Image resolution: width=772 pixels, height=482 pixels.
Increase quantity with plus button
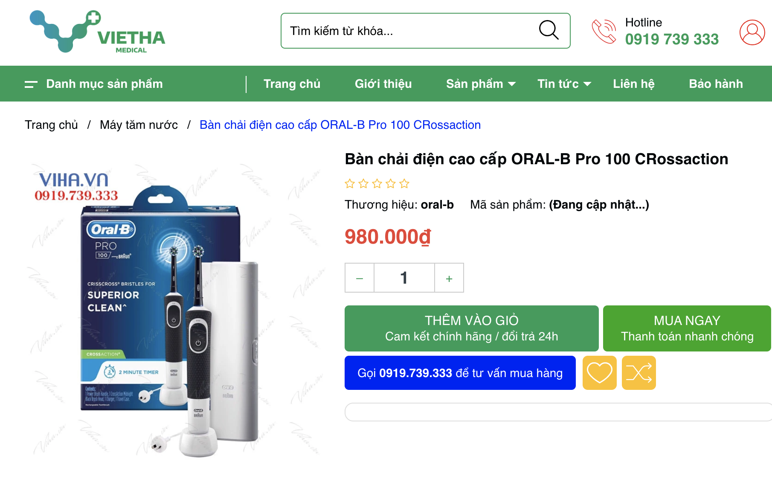(x=449, y=278)
